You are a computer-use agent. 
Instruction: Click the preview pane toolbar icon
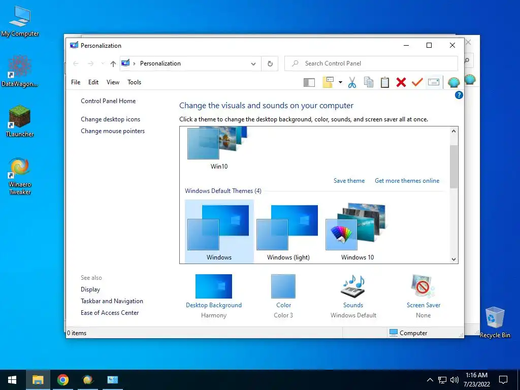pos(309,82)
